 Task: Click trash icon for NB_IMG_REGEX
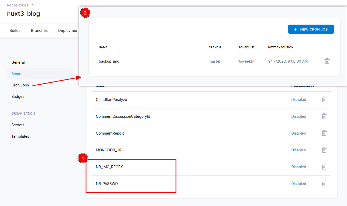324,167
